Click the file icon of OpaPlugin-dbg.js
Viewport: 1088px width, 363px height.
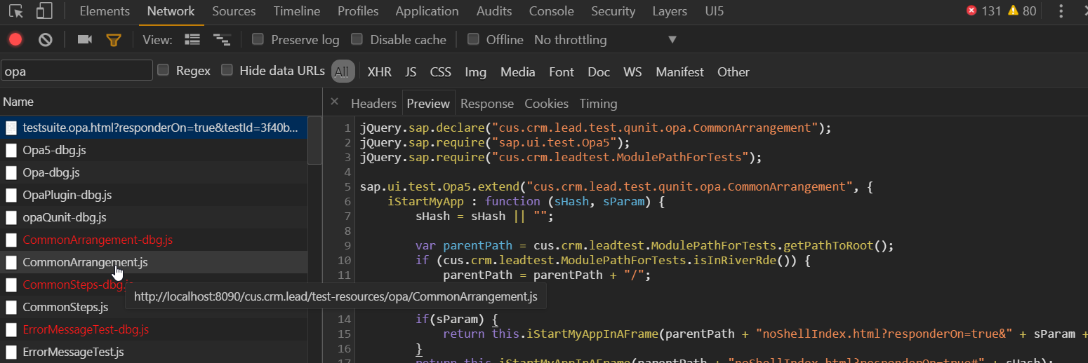point(11,195)
